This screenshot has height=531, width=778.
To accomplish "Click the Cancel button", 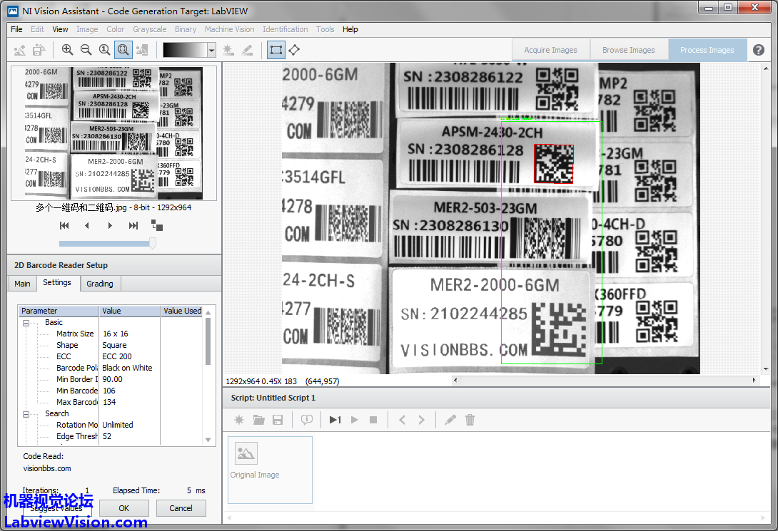I will [181, 508].
